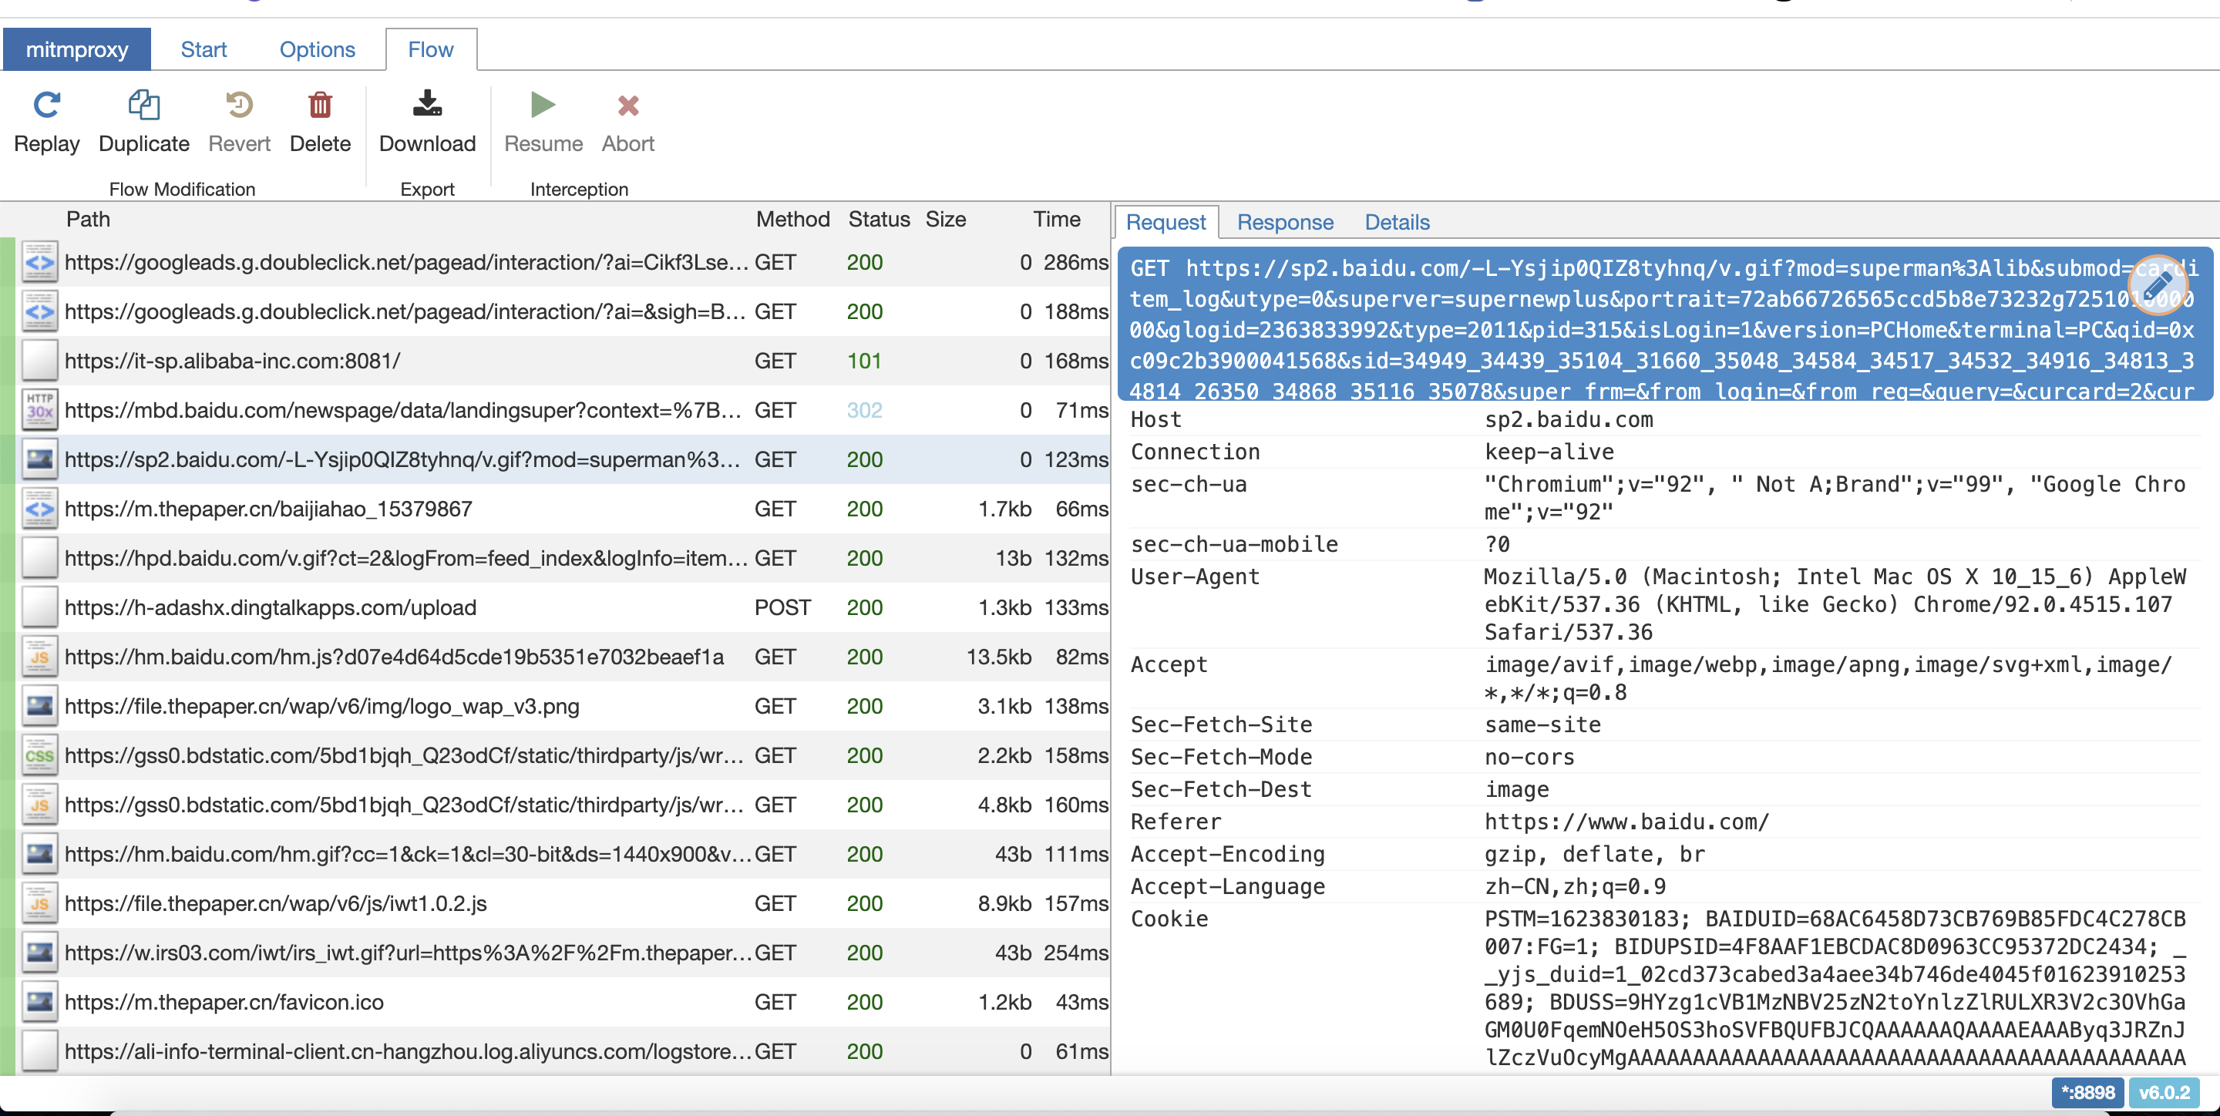Switch to the Options tab
This screenshot has height=1116, width=2220.
[317, 49]
